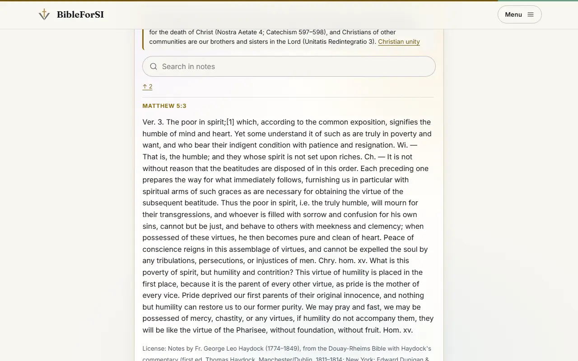This screenshot has width=578, height=361.
Task: Click the Haydock license notice text
Action: 287,354
